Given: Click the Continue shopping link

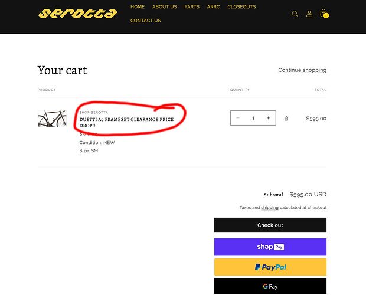Looking at the screenshot, I should tap(302, 70).
